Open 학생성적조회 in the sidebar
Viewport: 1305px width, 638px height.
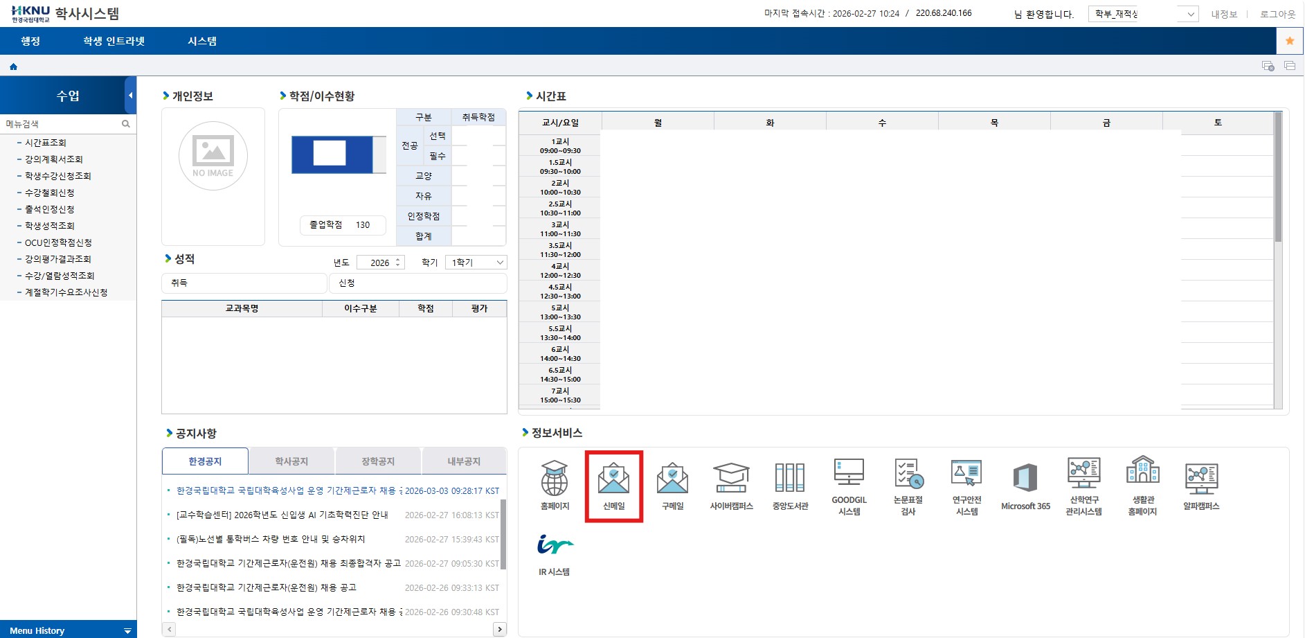click(50, 226)
